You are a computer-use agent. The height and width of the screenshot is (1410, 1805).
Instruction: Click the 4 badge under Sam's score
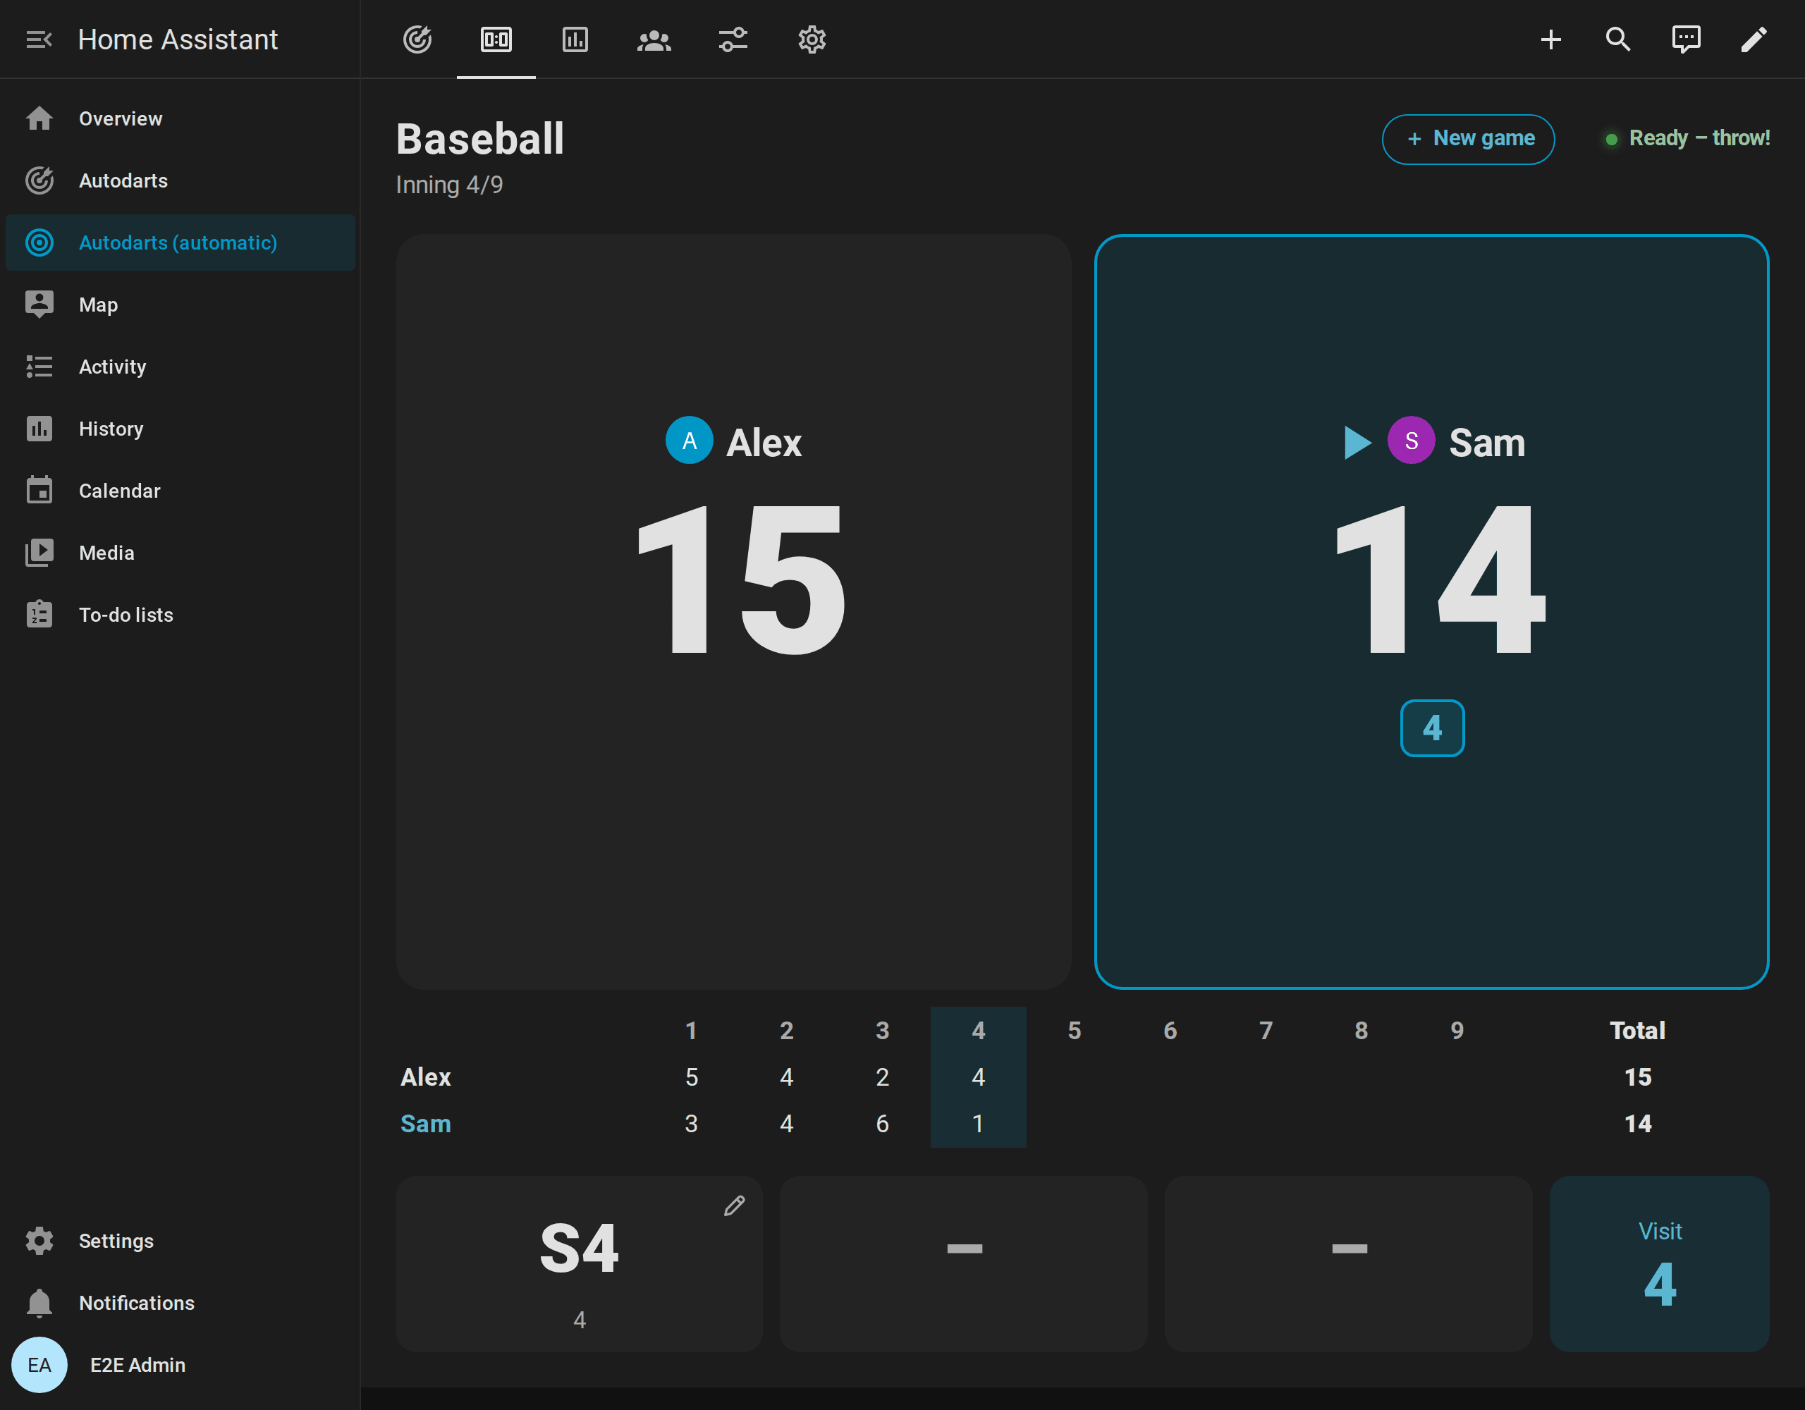click(x=1432, y=728)
